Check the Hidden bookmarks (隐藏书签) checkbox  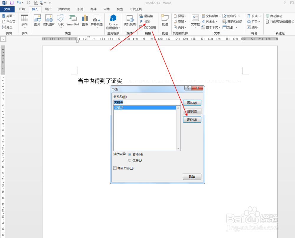115,168
